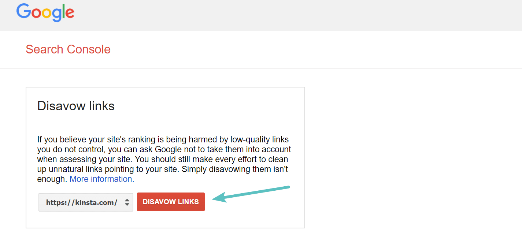Click the up arrow of the property stepper
Viewport: 522px width, 239px height.
(x=128, y=200)
